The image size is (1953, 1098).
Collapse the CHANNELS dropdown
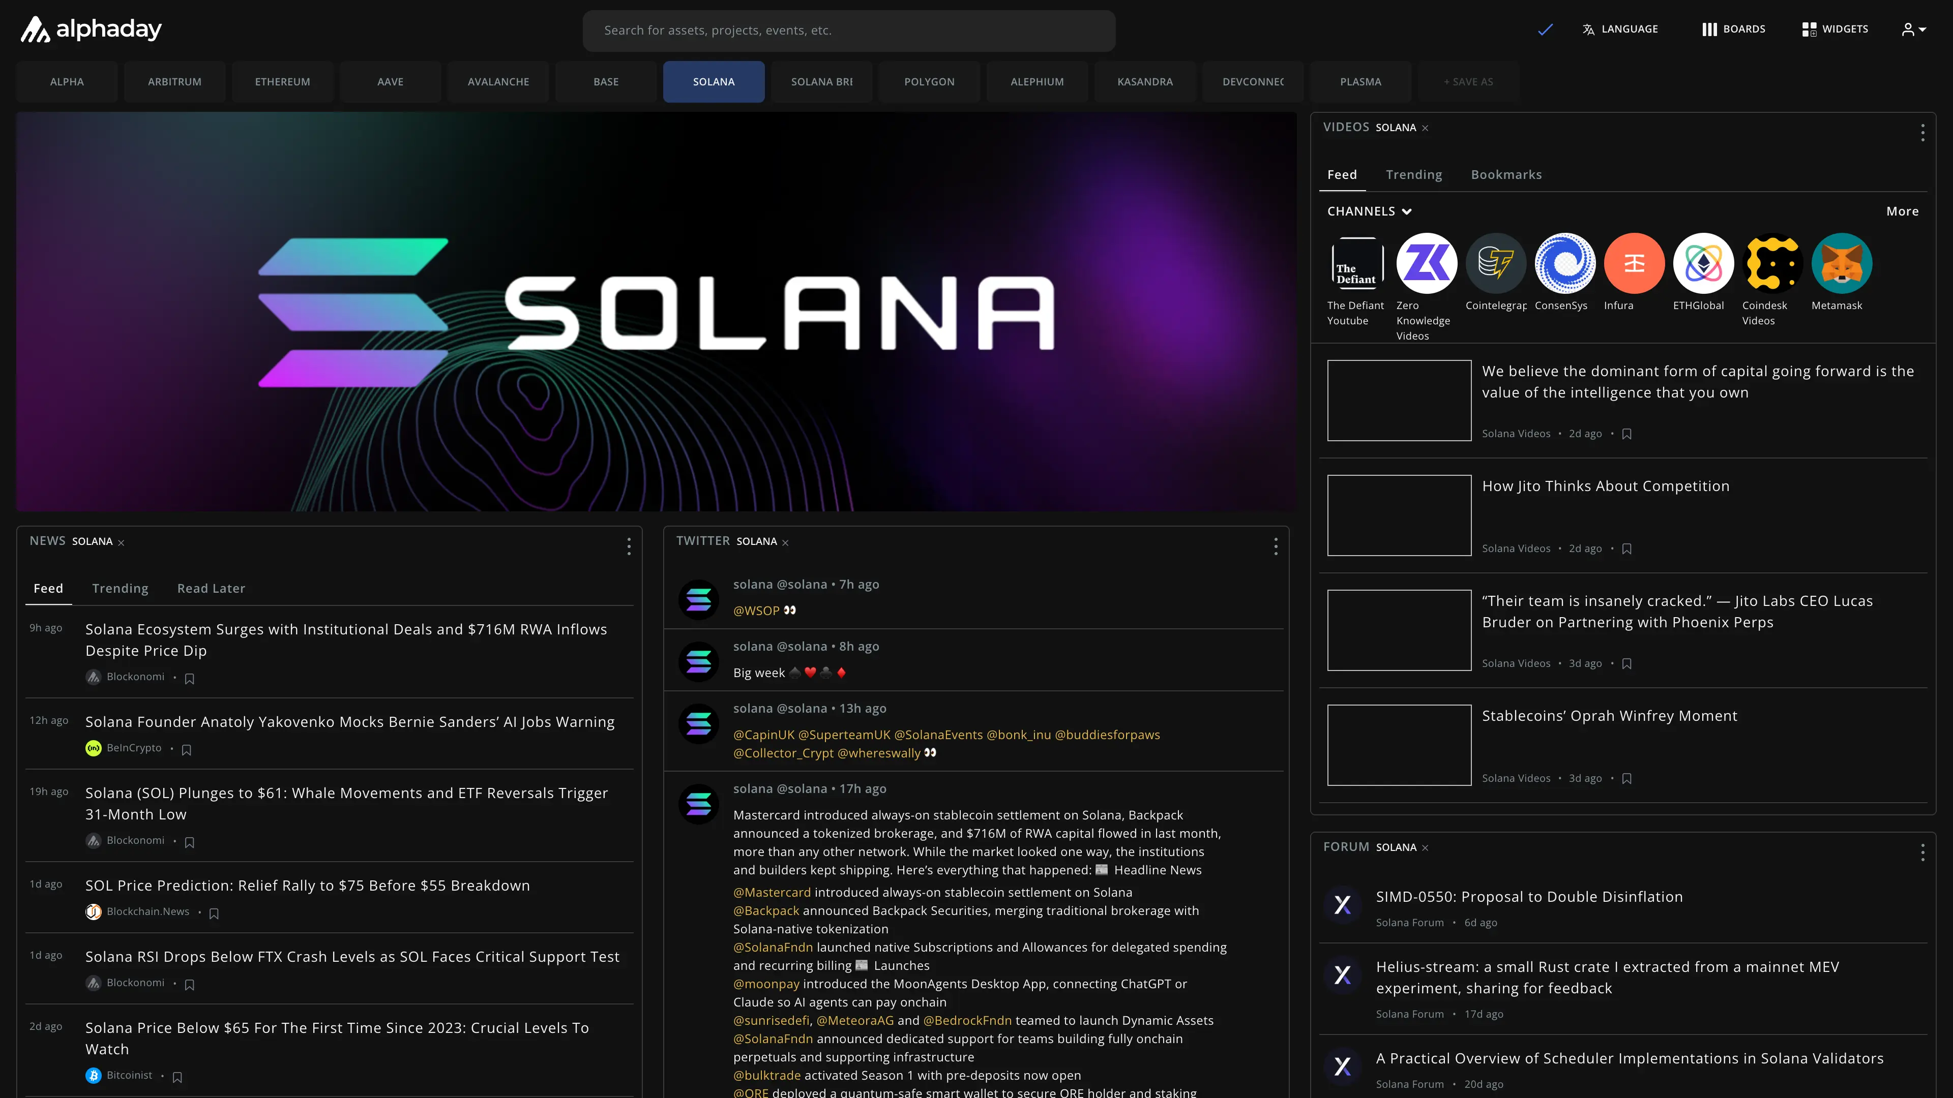point(1369,211)
